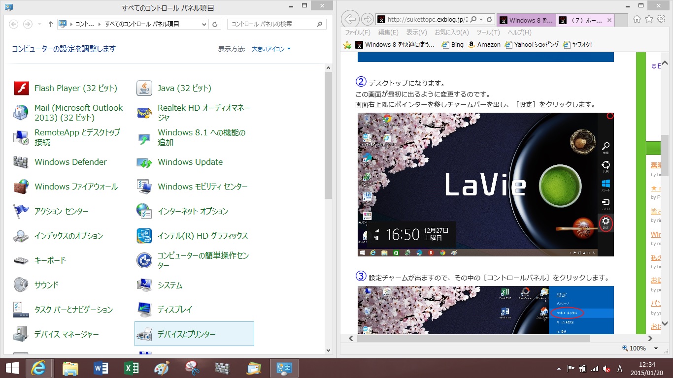Open キーボード settings
This screenshot has height=378, width=673.
pos(39,260)
